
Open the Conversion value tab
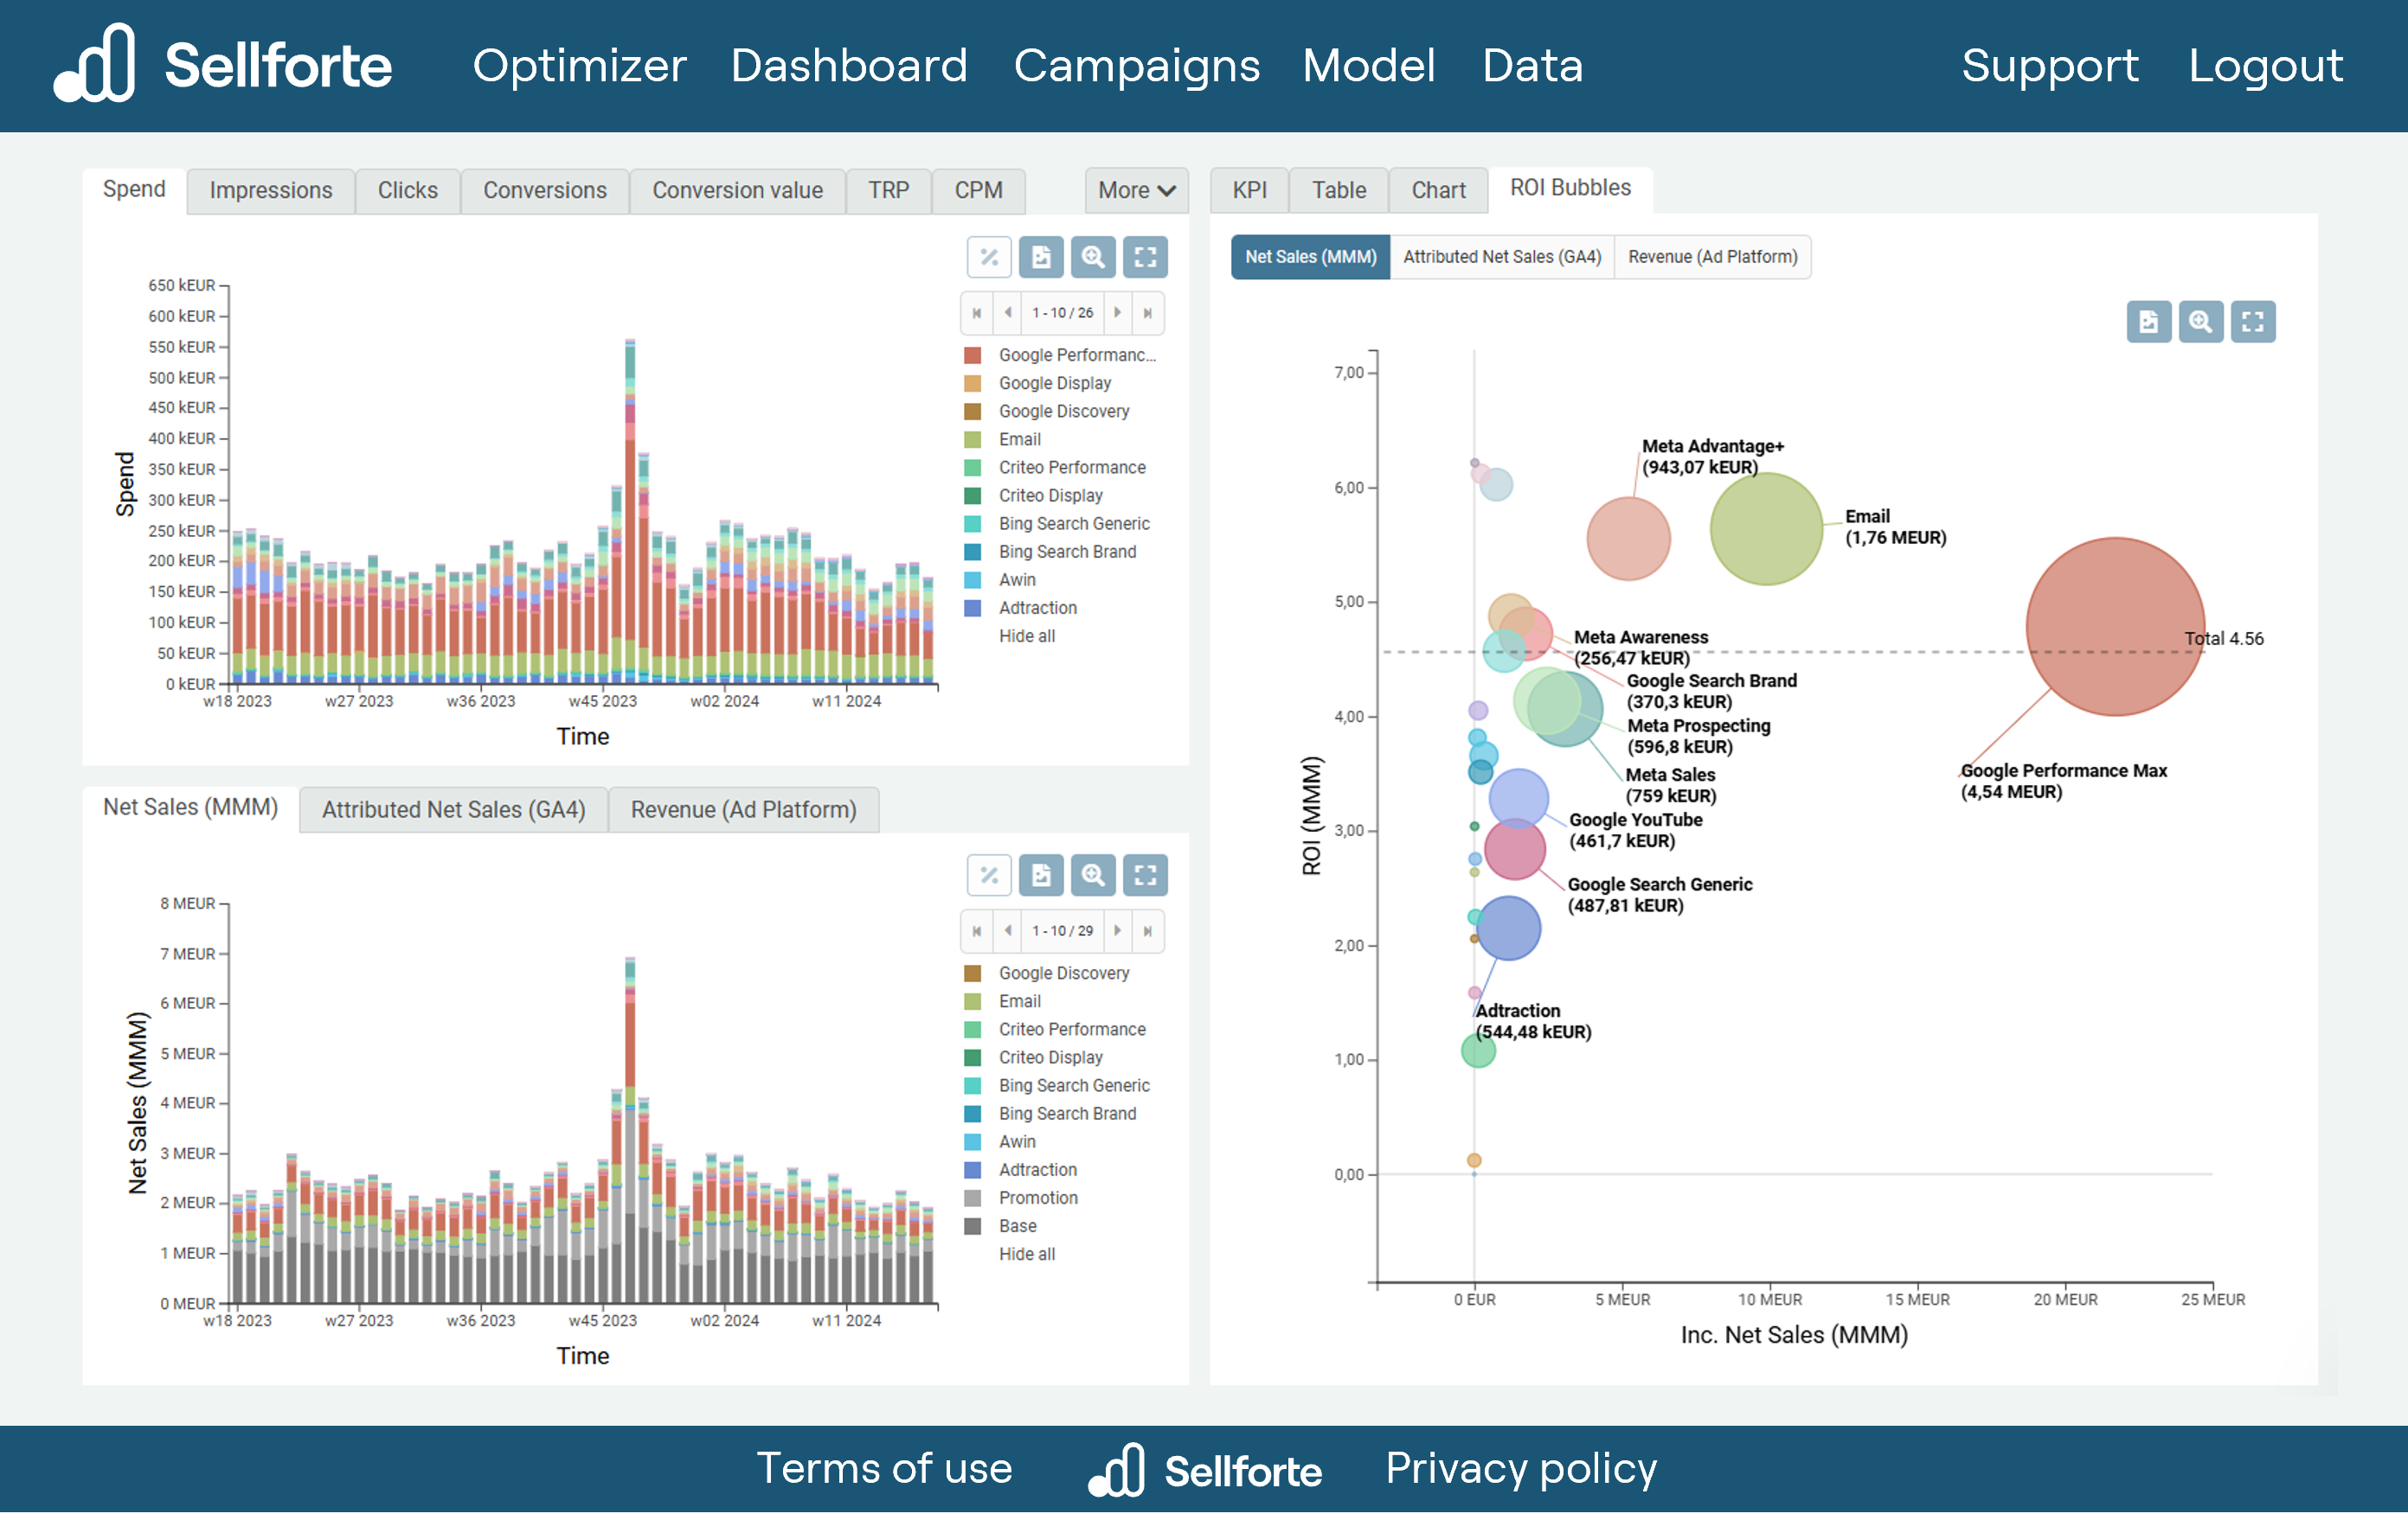coord(737,190)
